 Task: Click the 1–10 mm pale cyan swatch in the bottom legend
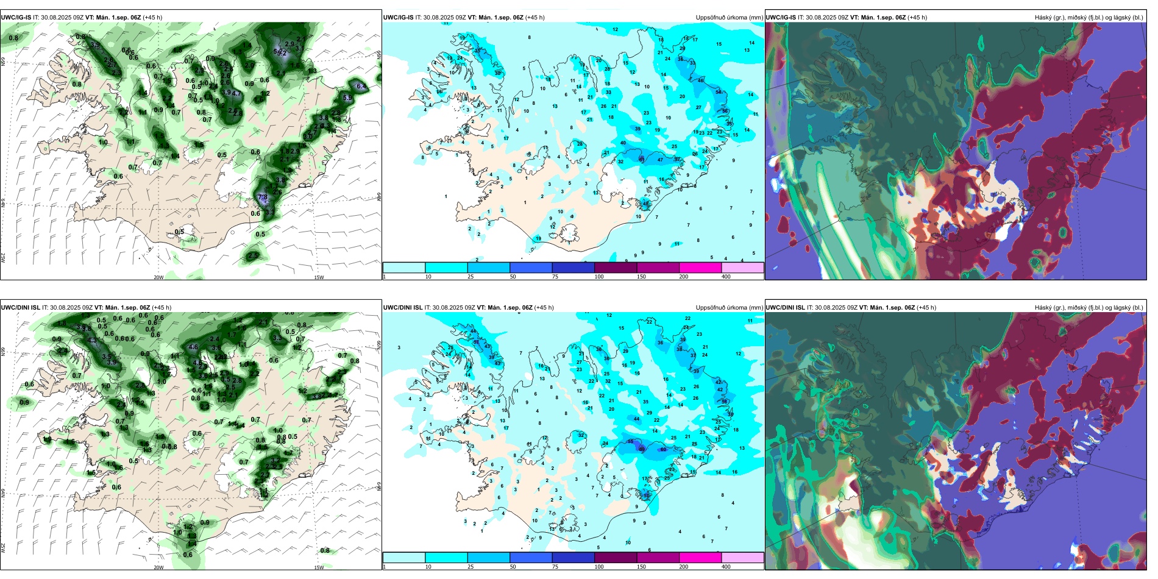(x=404, y=558)
